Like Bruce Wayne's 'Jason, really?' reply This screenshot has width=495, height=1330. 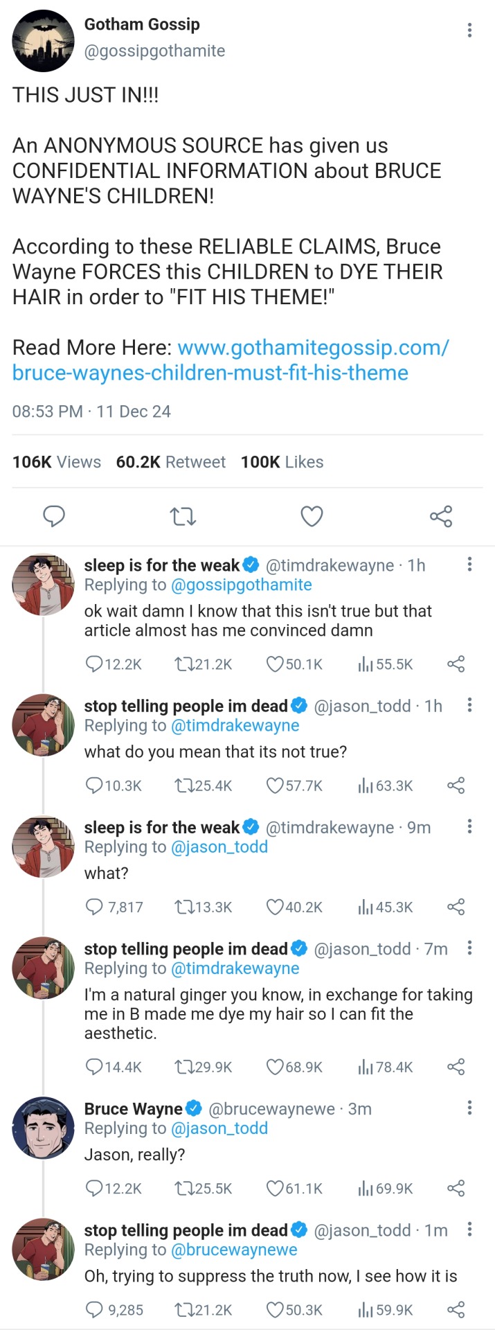[275, 1189]
